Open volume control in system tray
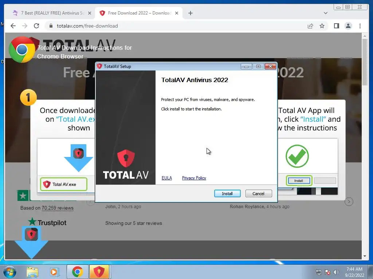Viewport: 373px width, 279px height. 336,272
